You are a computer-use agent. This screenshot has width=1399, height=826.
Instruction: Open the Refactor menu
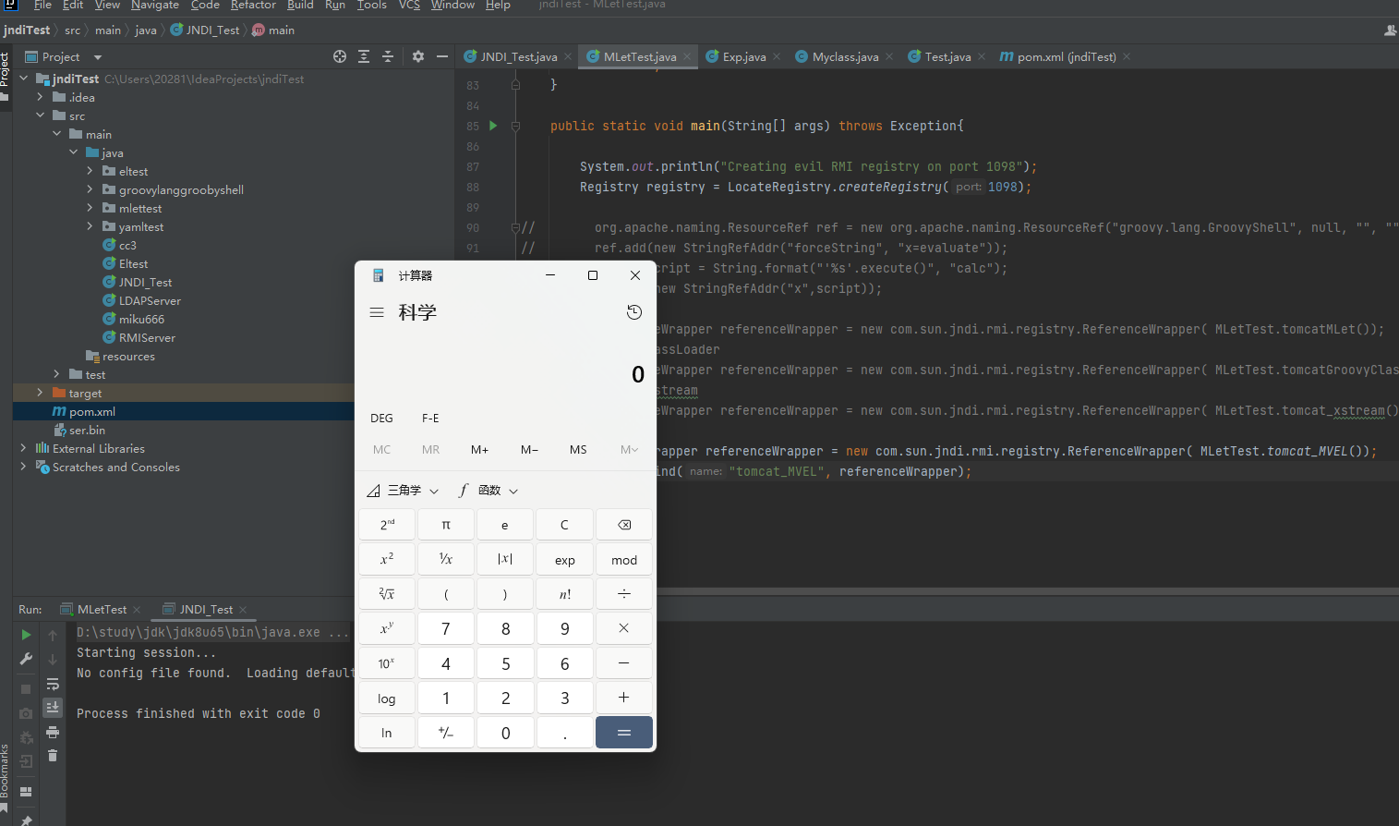(x=253, y=5)
